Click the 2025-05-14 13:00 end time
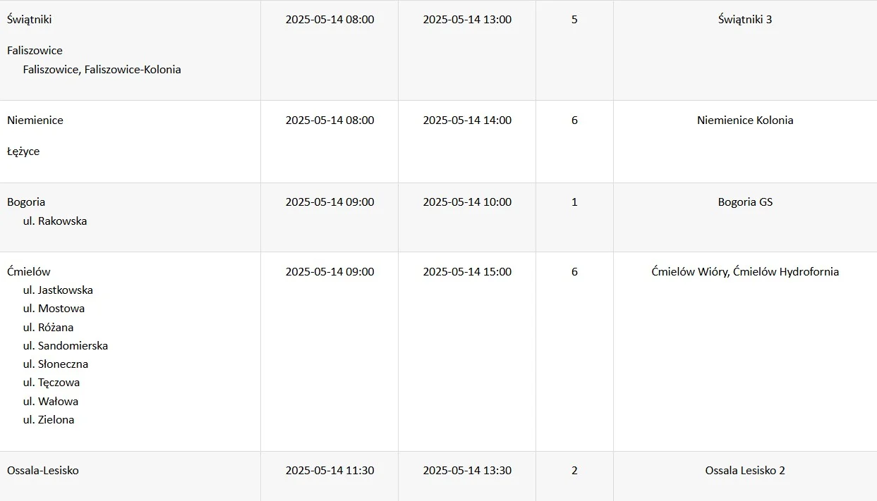 (467, 20)
